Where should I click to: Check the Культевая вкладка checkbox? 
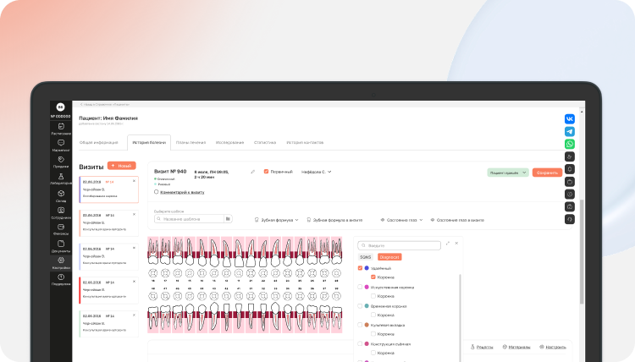(360, 325)
